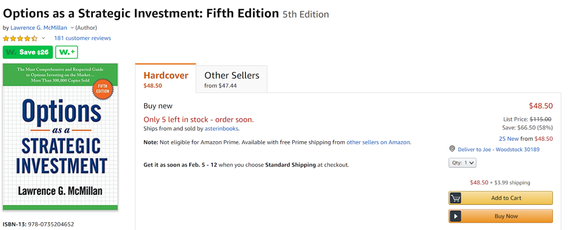Open the book cover image thumbnail
The width and height of the screenshot is (587, 230).
60,137
